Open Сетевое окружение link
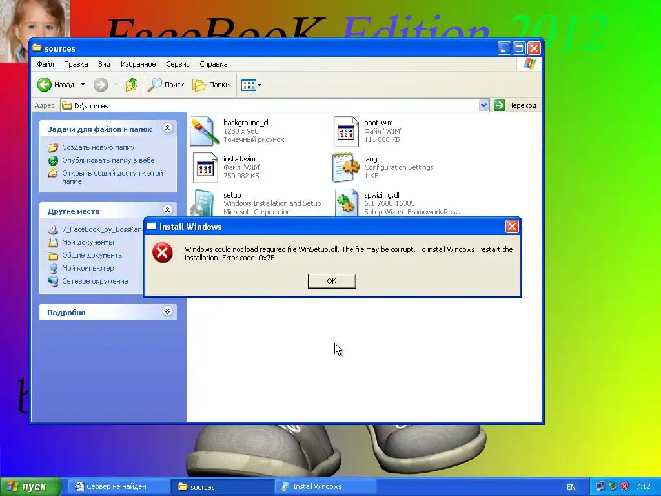This screenshot has width=661, height=496. pyautogui.click(x=95, y=282)
